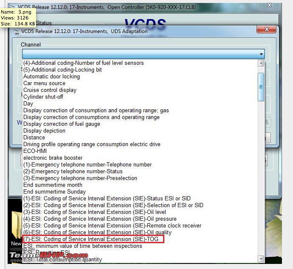Click the channel list scroll up arrow

pos(261,63)
